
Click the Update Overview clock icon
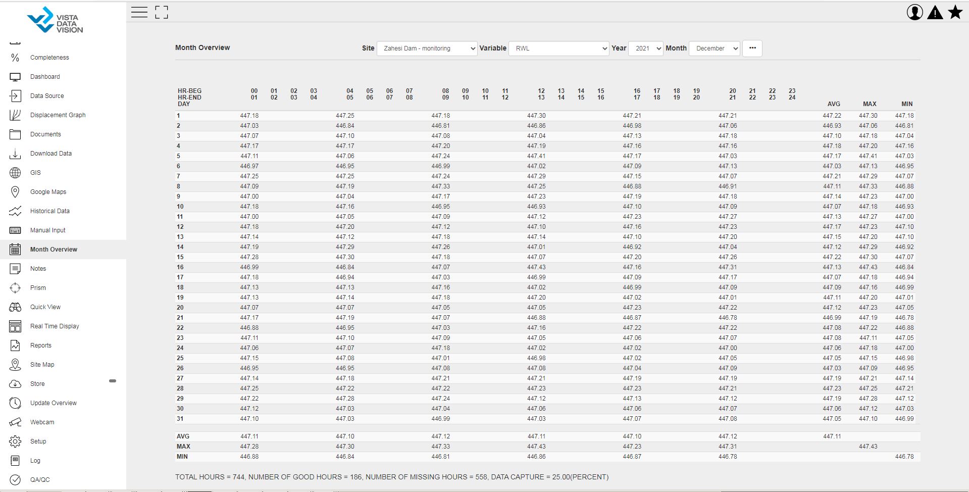(15, 403)
